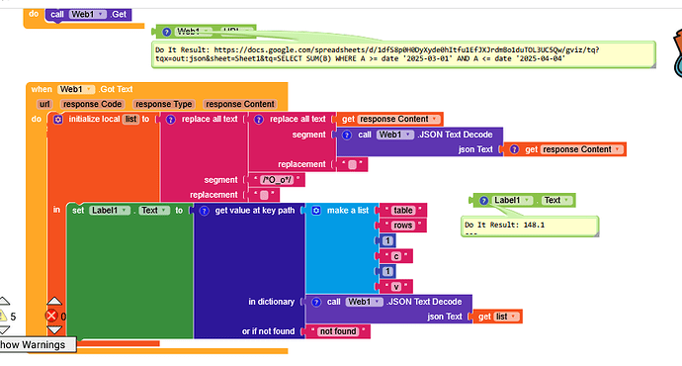The image size is (682, 366).
Task: Select the response Content parameter in the header
Action: click(x=239, y=105)
